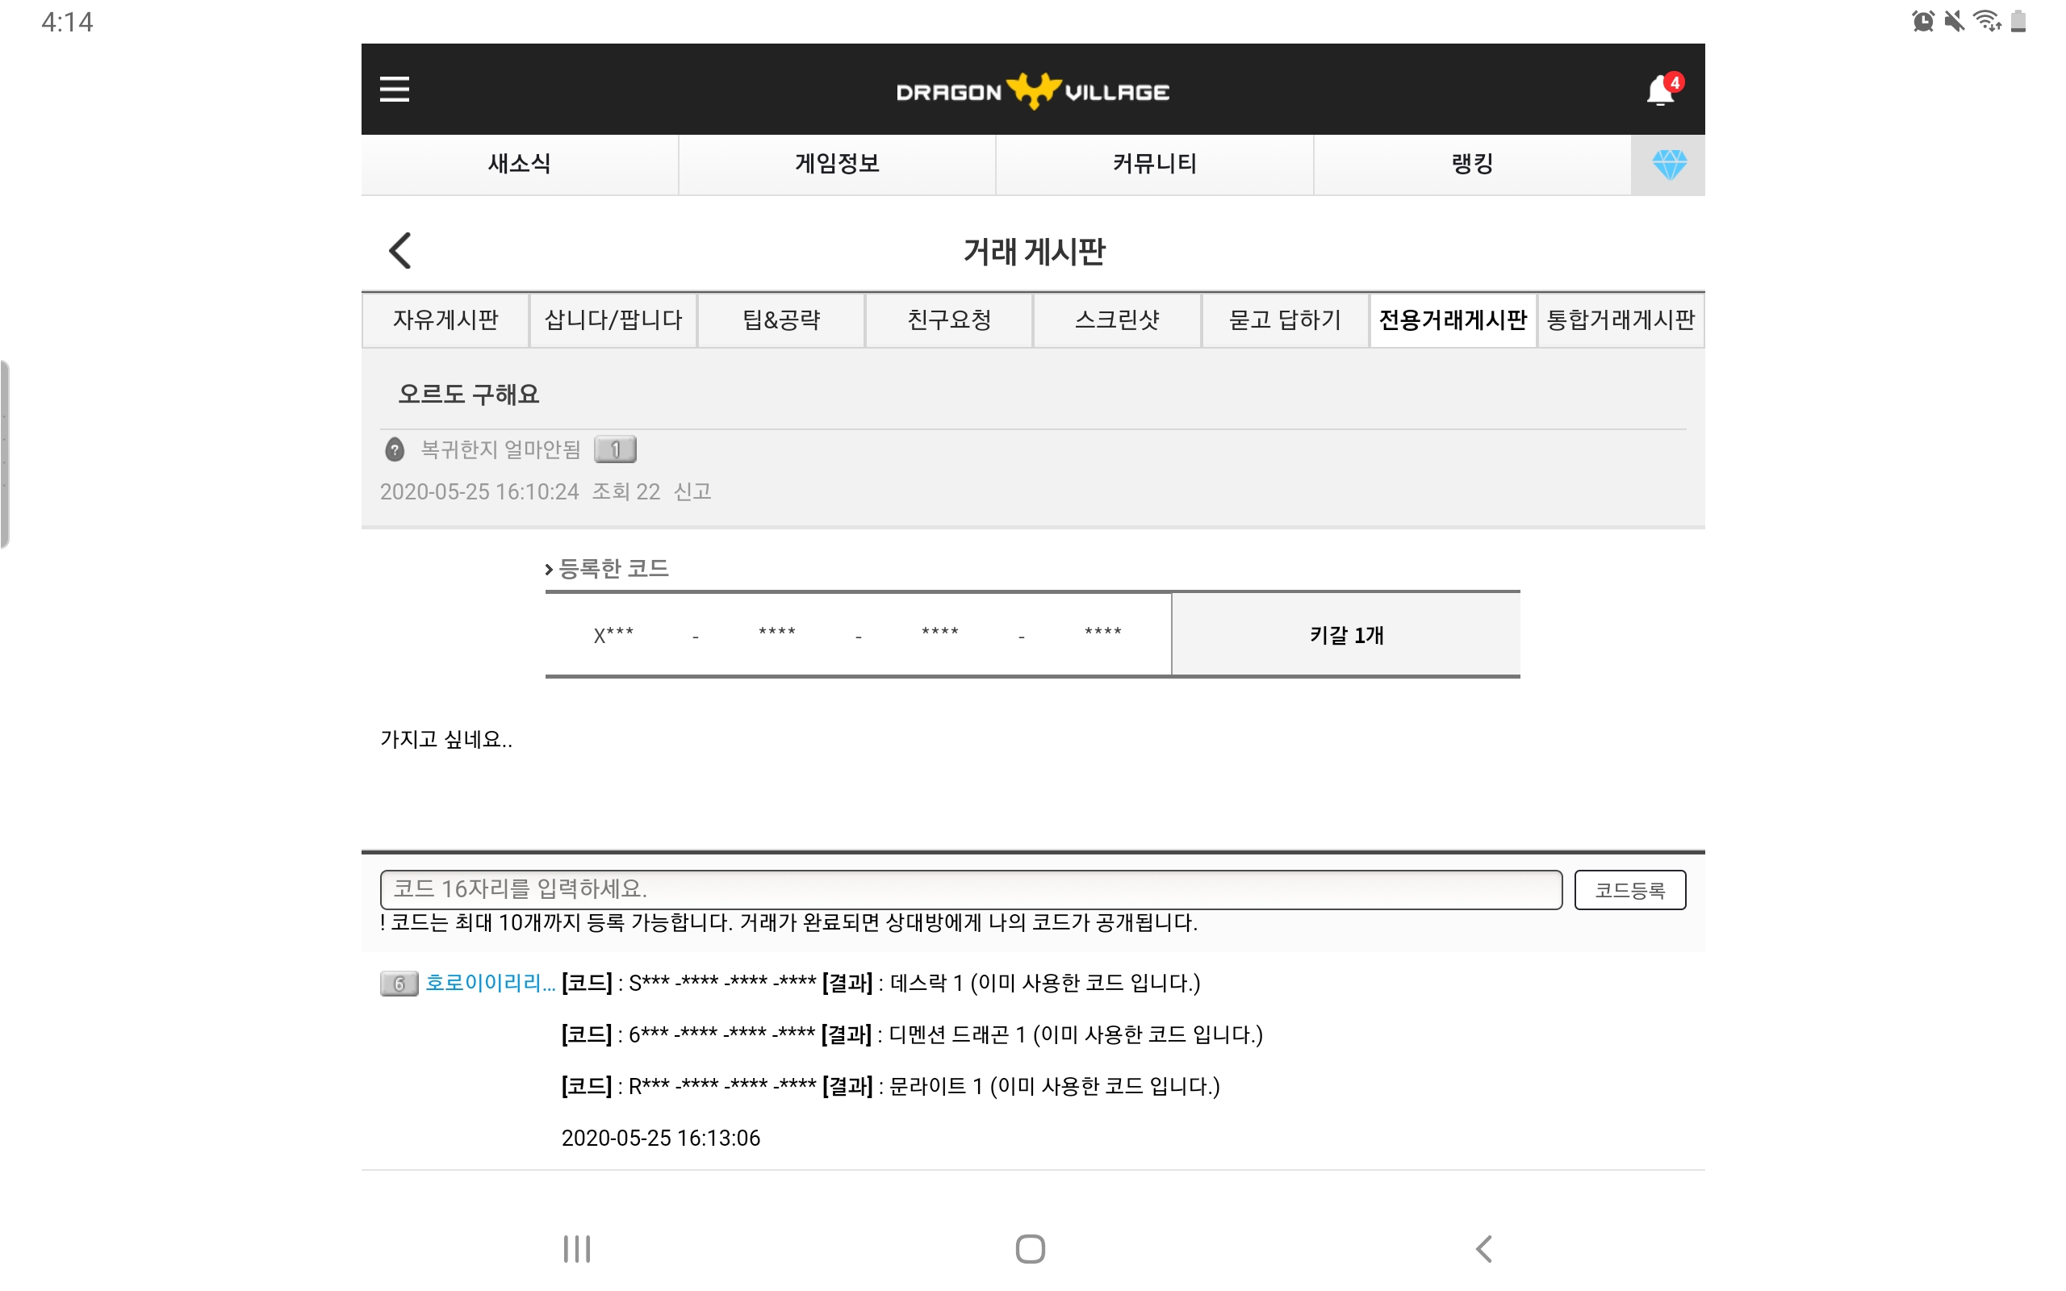Expand the 등록한 코드 section
Screen dimensions: 2066x1291
click(608, 569)
